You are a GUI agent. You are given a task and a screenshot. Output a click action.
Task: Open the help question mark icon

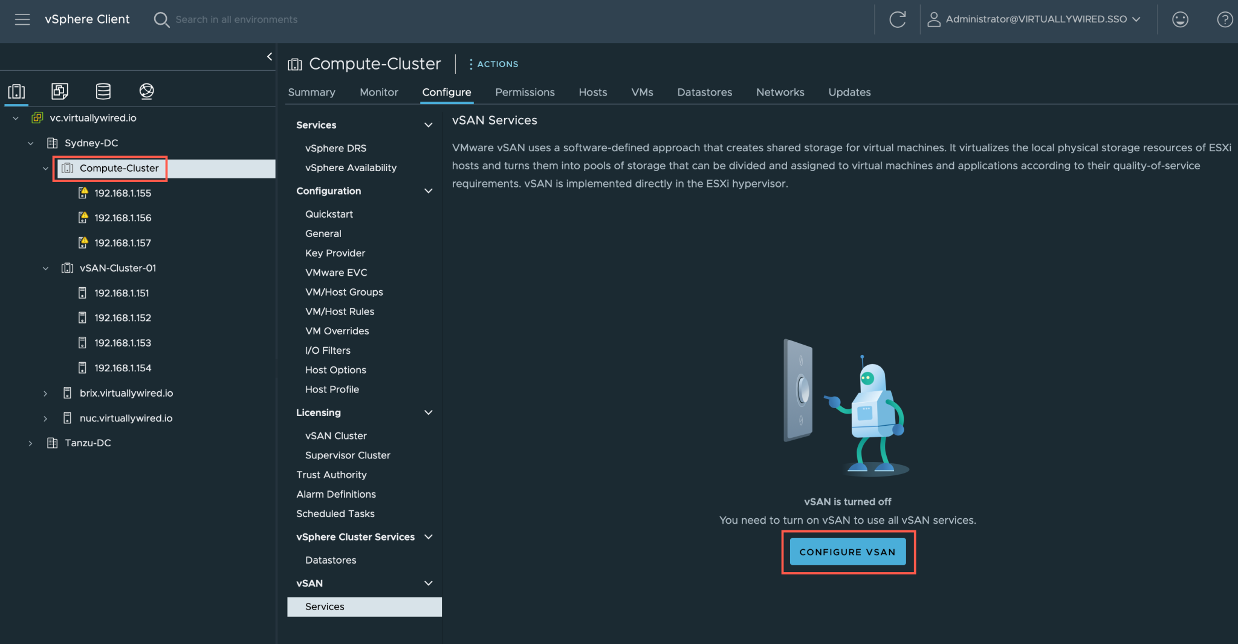pos(1225,19)
